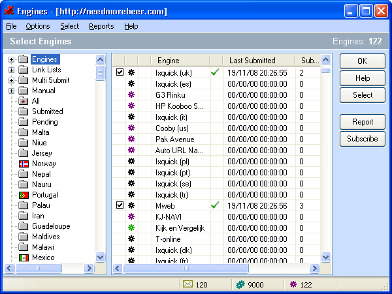This screenshot has width=392, height=294.
Task: Open the Options menu
Action: tap(38, 26)
